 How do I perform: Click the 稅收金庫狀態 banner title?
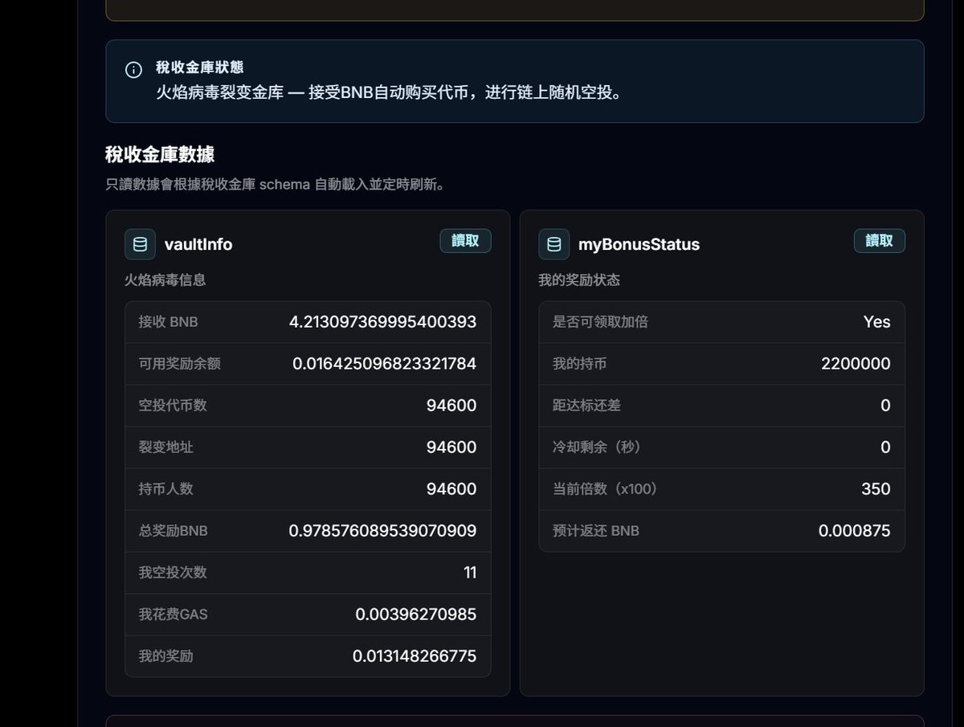pyautogui.click(x=199, y=67)
